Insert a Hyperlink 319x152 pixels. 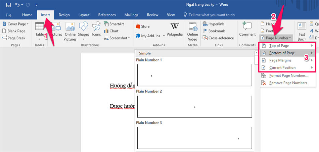coord(214,24)
